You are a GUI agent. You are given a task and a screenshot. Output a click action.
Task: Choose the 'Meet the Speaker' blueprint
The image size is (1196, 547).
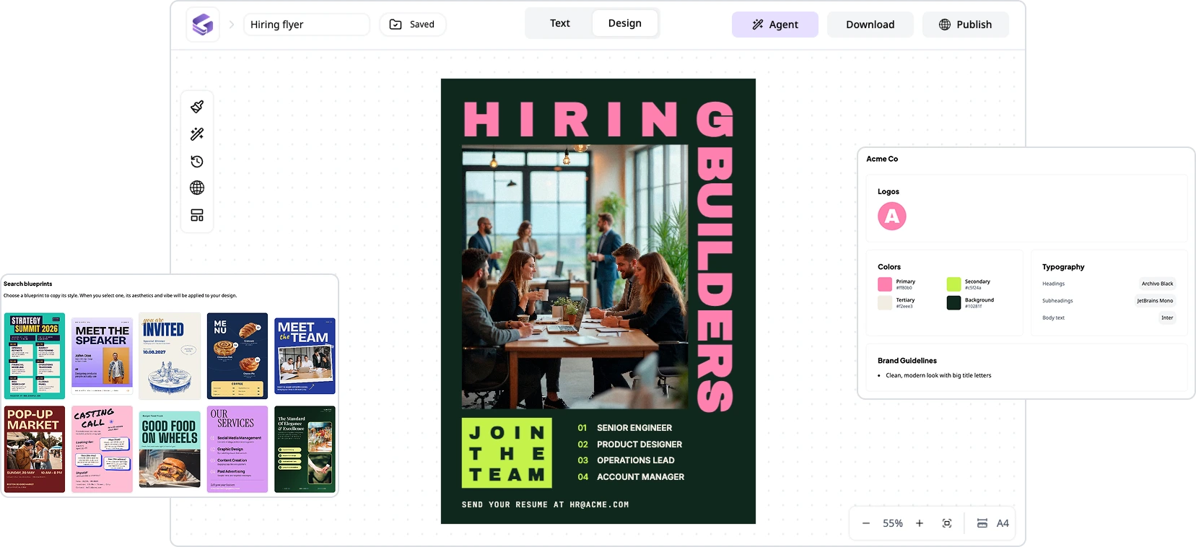pos(102,356)
